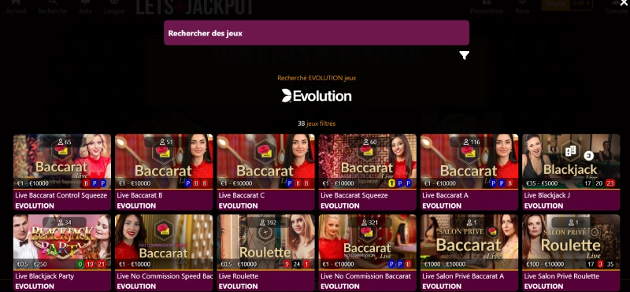Click the green 0 result on Blackjack Party
Image resolution: width=630 pixels, height=292 pixels.
pos(80,264)
